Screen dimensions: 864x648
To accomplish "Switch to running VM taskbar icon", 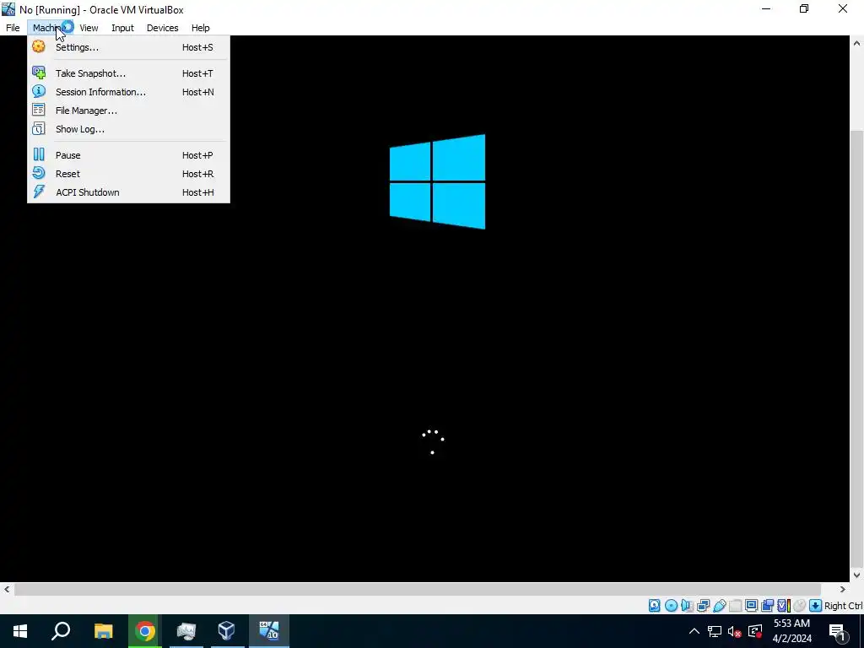I will tap(269, 631).
